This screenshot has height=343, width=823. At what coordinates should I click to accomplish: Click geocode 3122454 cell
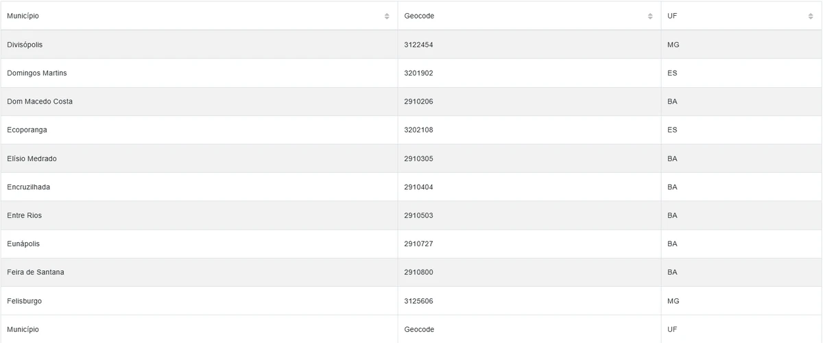coord(418,45)
